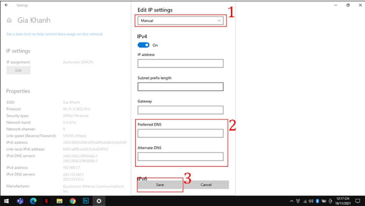Restore down the Settings window
The height and width of the screenshot is (206, 365).
coord(348,5)
